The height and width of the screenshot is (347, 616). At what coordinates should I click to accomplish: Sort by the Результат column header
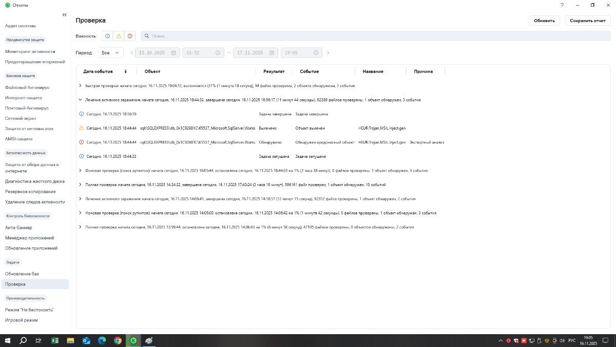pyautogui.click(x=274, y=71)
